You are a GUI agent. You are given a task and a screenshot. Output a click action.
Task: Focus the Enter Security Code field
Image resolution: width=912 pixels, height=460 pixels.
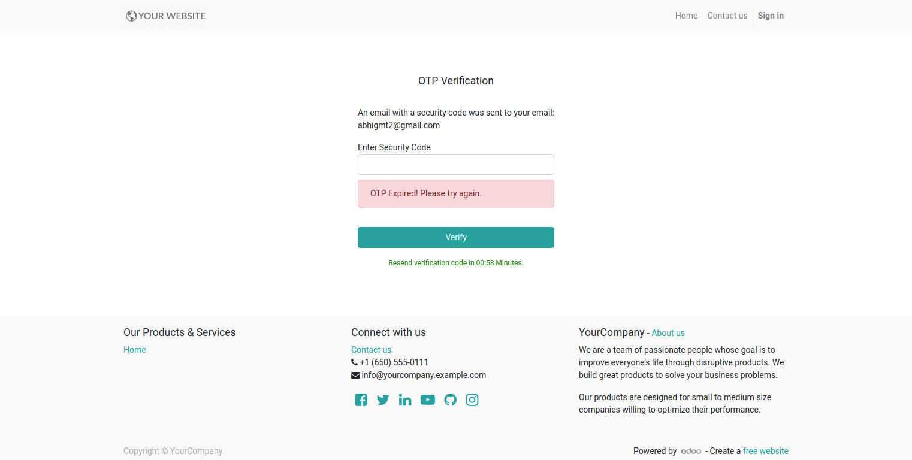coord(456,165)
